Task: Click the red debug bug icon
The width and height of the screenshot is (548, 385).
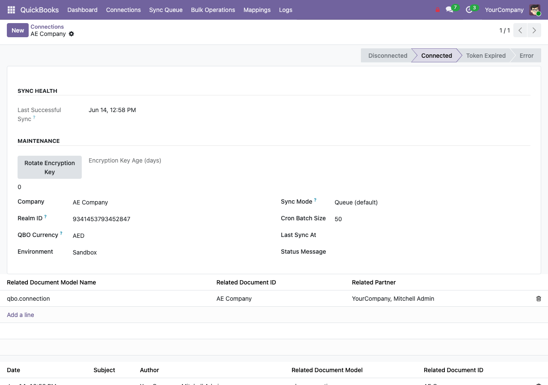Action: click(438, 10)
